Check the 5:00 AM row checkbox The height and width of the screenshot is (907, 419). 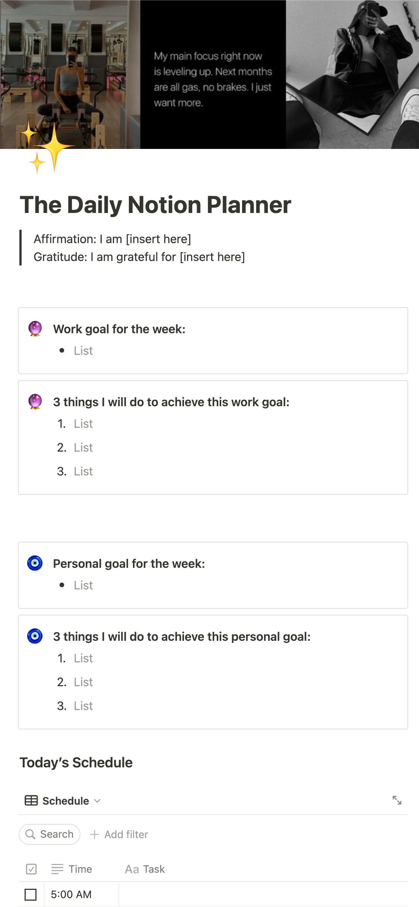31,894
